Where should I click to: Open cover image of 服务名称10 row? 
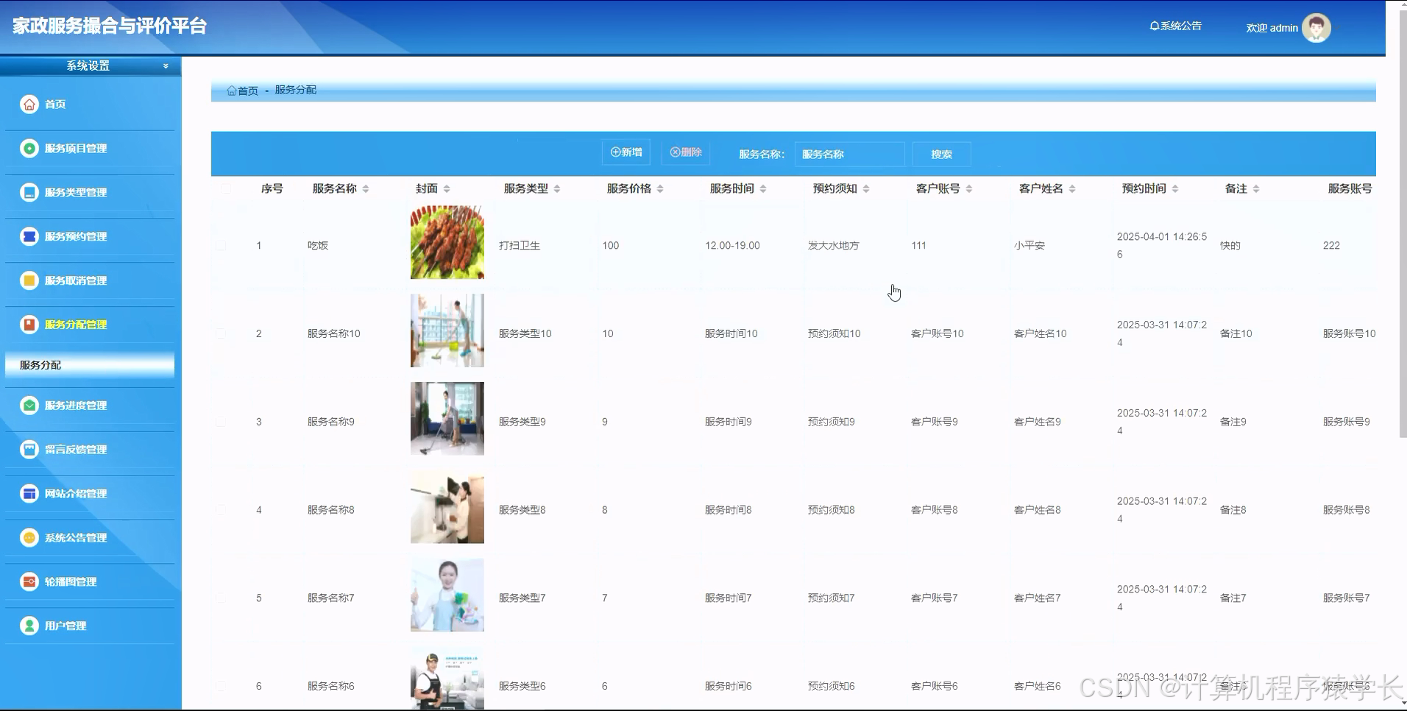coord(447,330)
